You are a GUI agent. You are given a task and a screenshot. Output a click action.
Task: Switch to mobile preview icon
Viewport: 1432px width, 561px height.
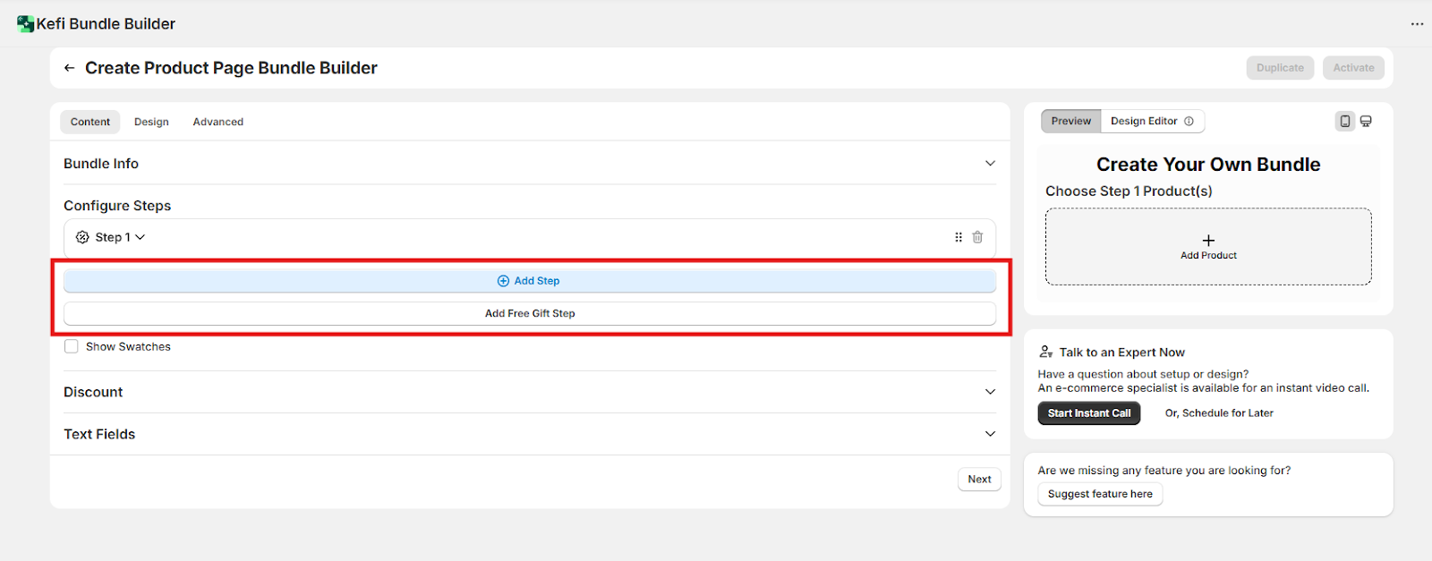[x=1344, y=121]
